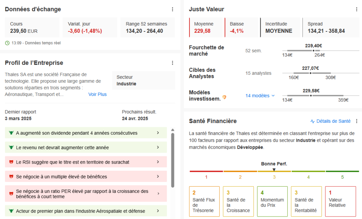Click the bull icon beside dividend insight
The image size is (362, 219).
pyautogui.click(x=11, y=133)
